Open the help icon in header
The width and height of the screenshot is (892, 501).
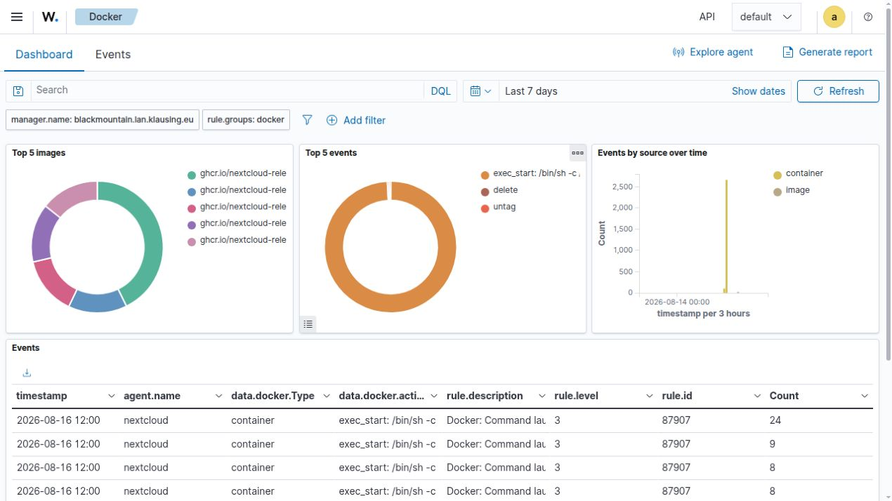tap(868, 17)
